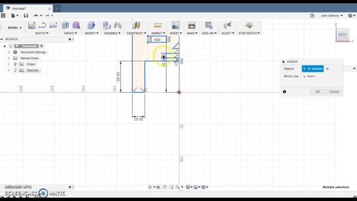The image size is (357, 201).
Task: Open the INSPECT menu
Action: click(x=158, y=33)
